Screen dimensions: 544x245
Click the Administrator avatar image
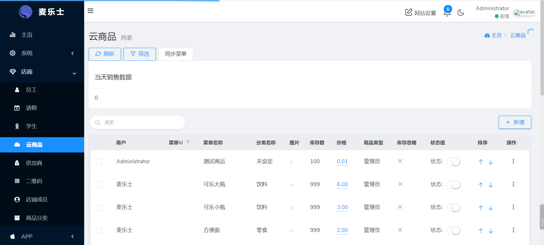point(524,12)
